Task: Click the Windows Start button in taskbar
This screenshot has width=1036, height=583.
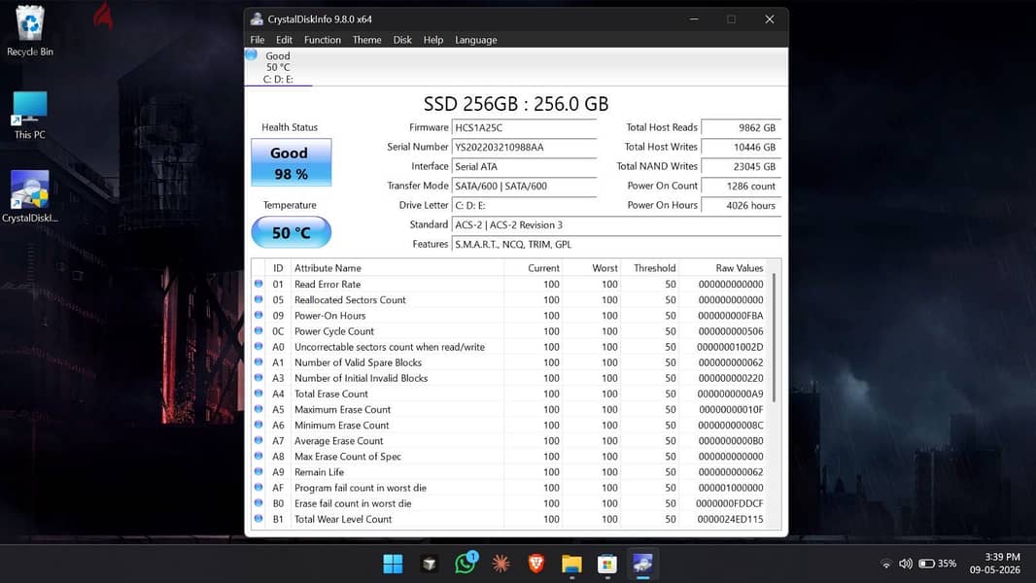Action: tap(394, 564)
